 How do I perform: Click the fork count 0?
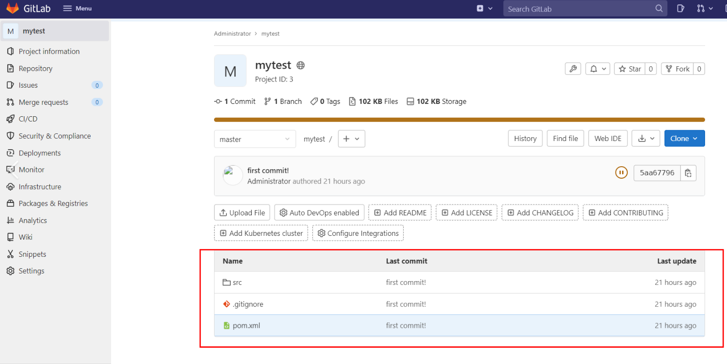(699, 69)
